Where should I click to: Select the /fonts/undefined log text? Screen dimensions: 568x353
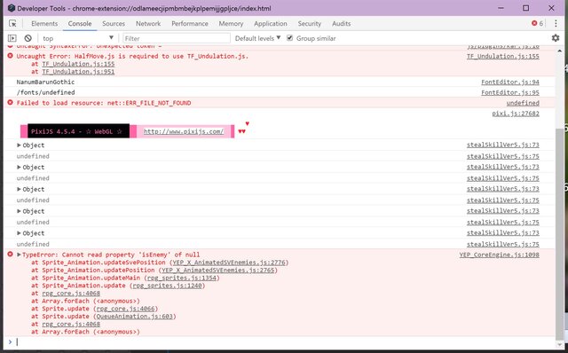(45, 92)
